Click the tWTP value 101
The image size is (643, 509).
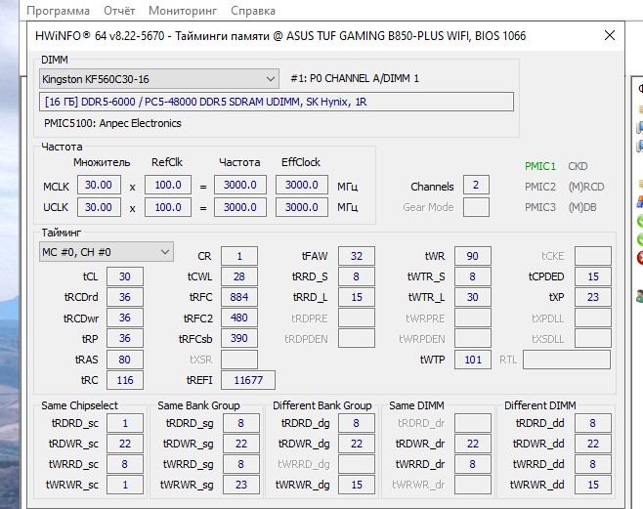[x=473, y=360]
